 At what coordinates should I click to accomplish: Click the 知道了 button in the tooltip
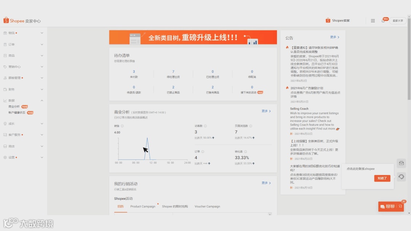tap(382, 178)
